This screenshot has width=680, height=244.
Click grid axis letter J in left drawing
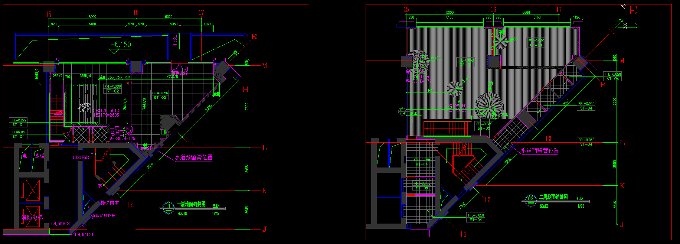tap(265, 230)
